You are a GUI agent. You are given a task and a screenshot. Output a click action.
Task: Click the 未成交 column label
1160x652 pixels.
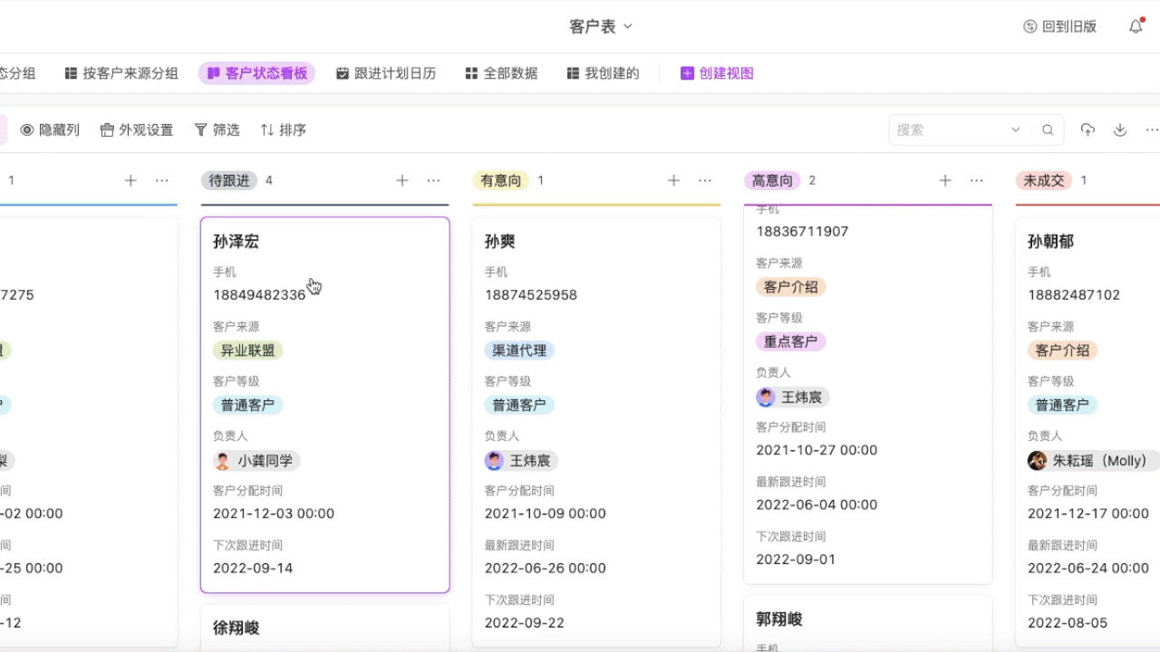1044,181
